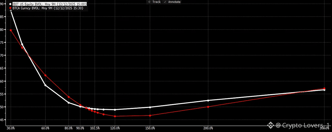Viewport: 332px width, 132px height.
Task: Click the red BTCA data point at 60.0%
Action: coord(45,75)
